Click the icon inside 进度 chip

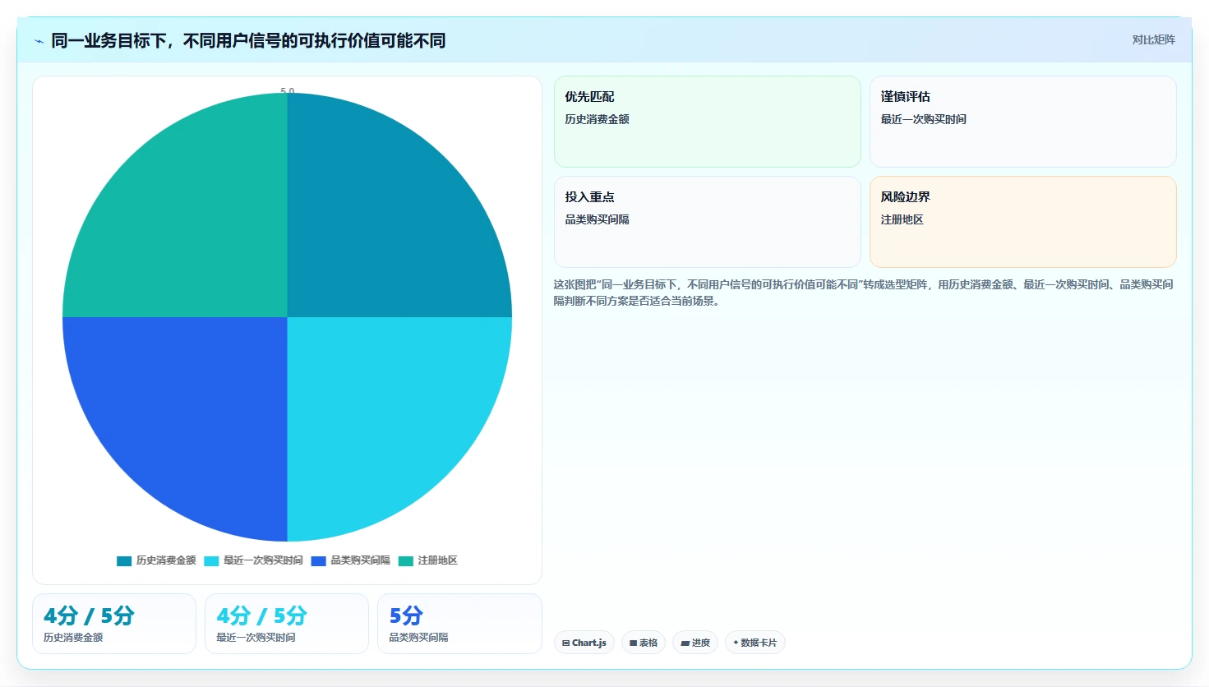[x=685, y=643]
